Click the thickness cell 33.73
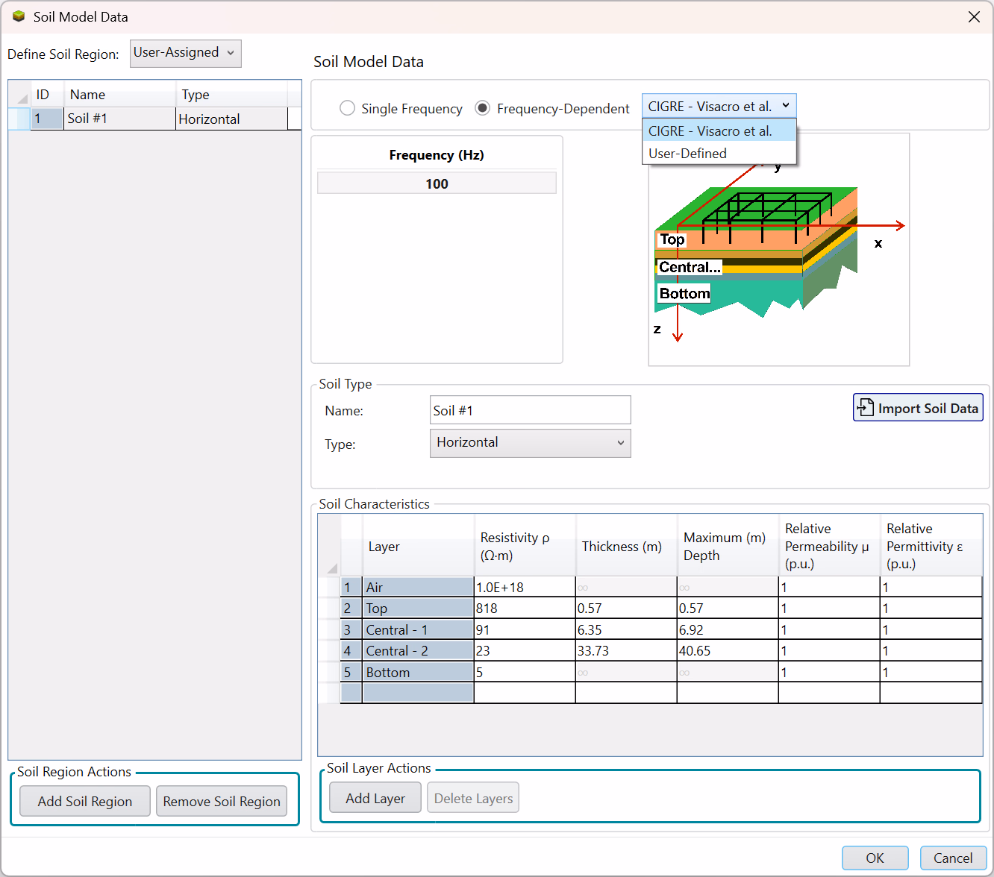The height and width of the screenshot is (877, 994). coord(626,650)
